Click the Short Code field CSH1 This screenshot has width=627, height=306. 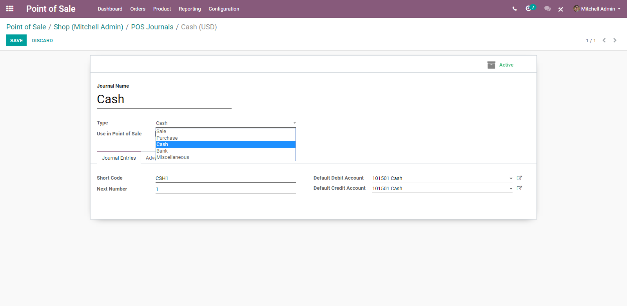[x=225, y=178]
